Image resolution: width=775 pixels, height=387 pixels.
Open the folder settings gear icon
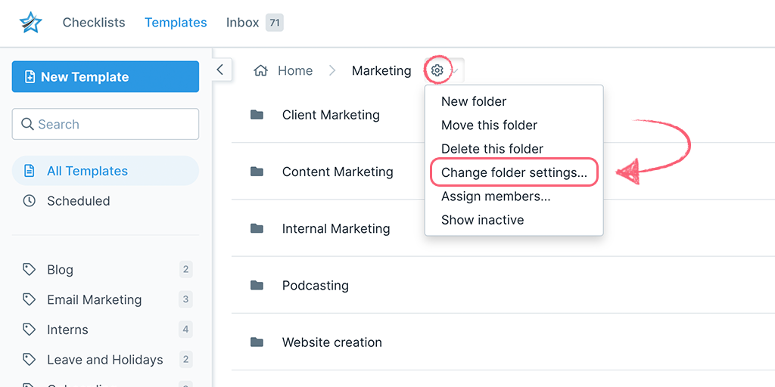437,70
